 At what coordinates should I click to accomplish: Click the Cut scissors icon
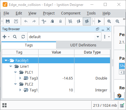(44, 21)
